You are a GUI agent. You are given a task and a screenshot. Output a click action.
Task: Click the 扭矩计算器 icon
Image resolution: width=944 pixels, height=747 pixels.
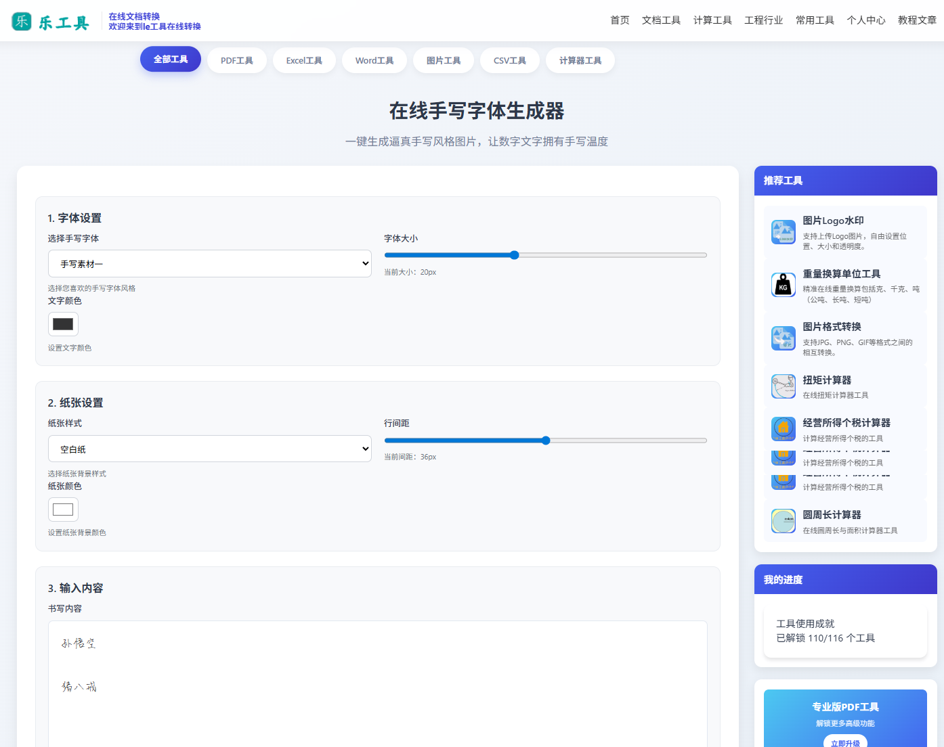[784, 386]
